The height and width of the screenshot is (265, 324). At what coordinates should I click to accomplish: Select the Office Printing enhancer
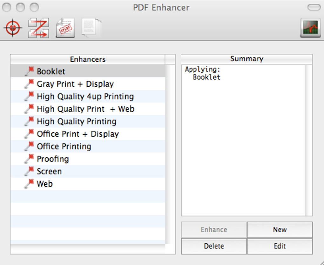(88, 146)
